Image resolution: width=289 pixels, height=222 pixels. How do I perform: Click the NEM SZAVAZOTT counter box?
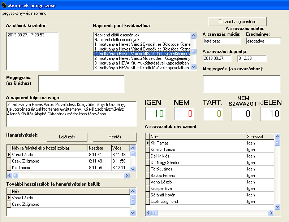pos(242,114)
